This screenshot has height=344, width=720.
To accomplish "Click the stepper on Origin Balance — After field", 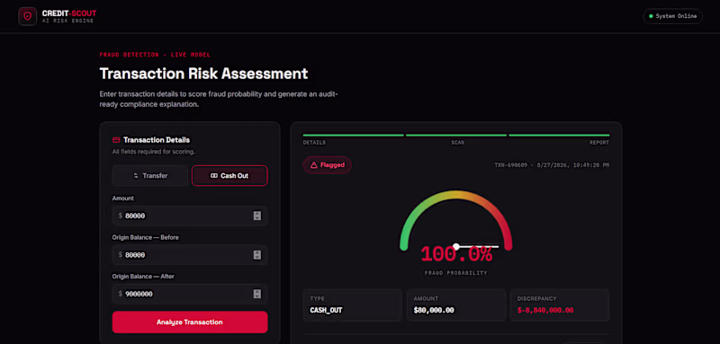I will [257, 294].
